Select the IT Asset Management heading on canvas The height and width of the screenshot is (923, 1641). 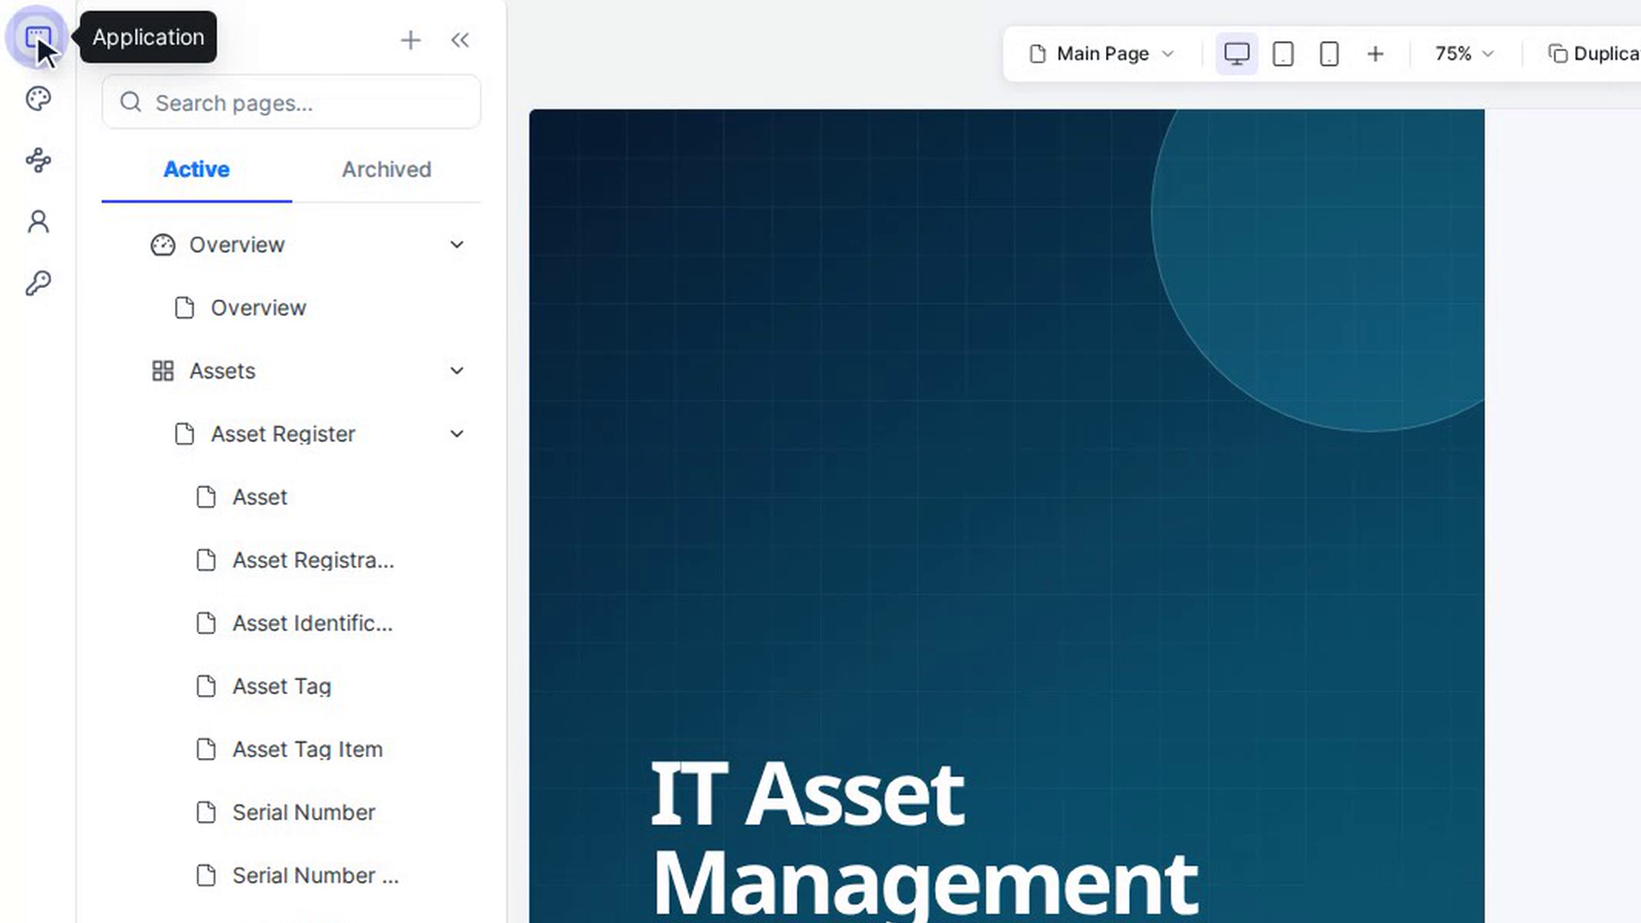925,838
